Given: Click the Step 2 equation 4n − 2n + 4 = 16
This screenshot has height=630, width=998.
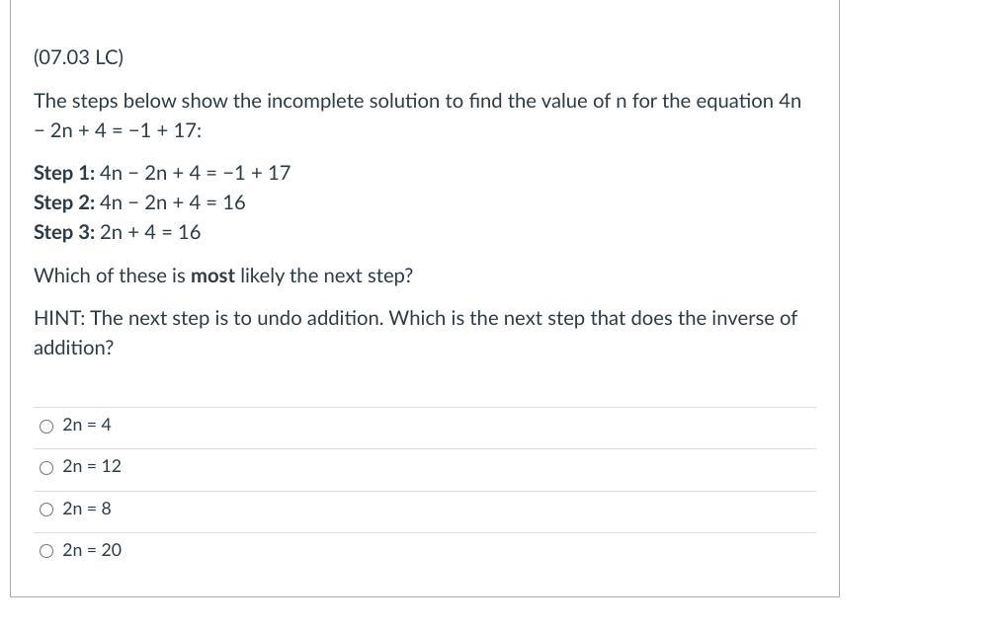Looking at the screenshot, I should (x=173, y=203).
